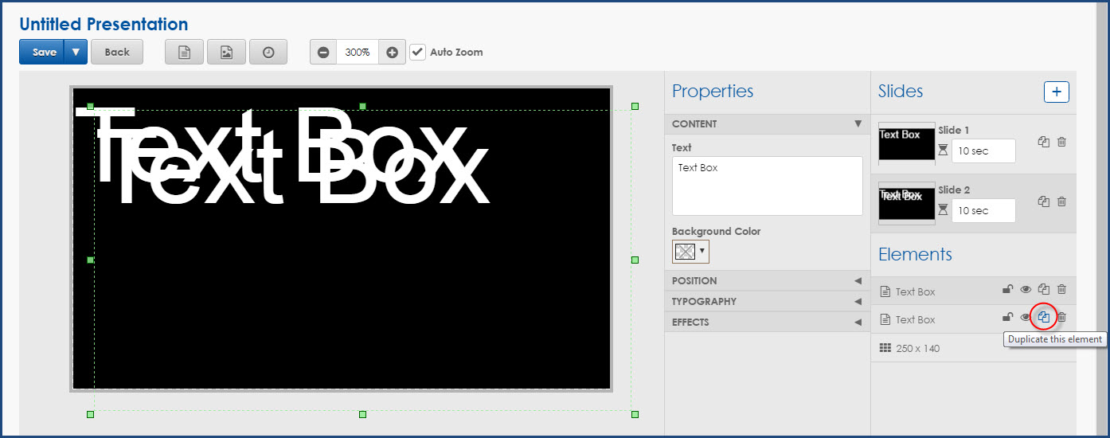Viewport: 1110px width, 438px height.
Task: Click the hourglass icon for Slide 1
Action: click(x=943, y=150)
